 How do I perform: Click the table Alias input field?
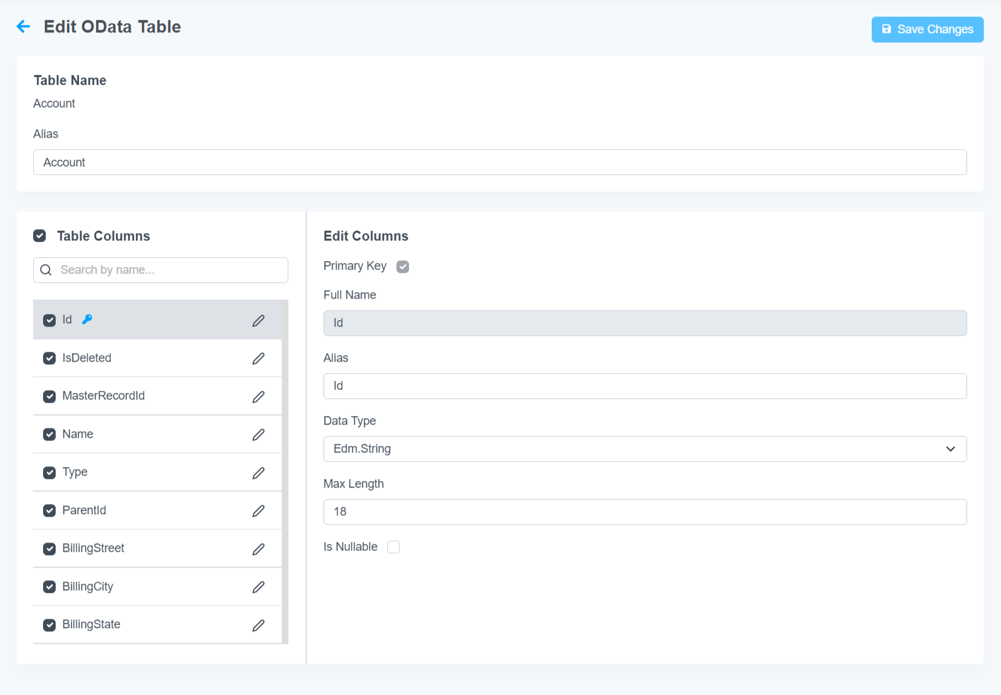click(499, 162)
